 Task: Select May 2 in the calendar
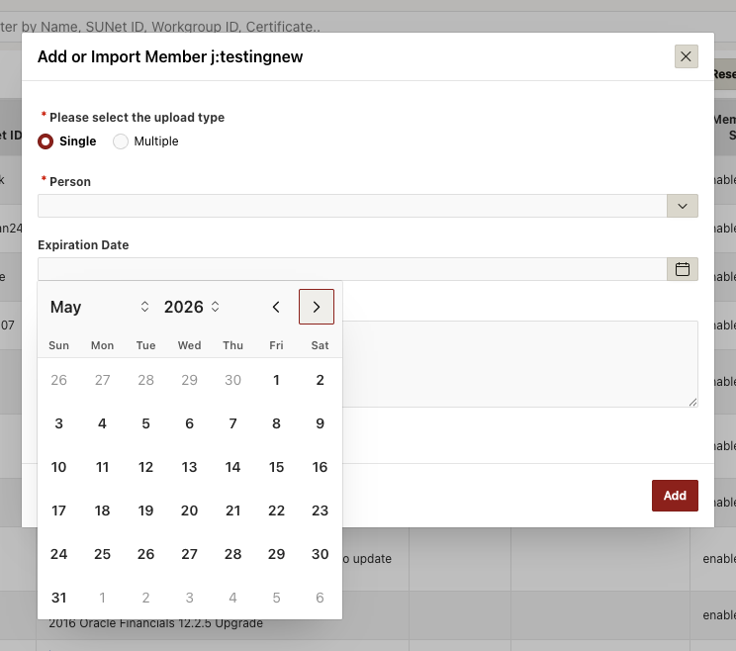click(321, 380)
